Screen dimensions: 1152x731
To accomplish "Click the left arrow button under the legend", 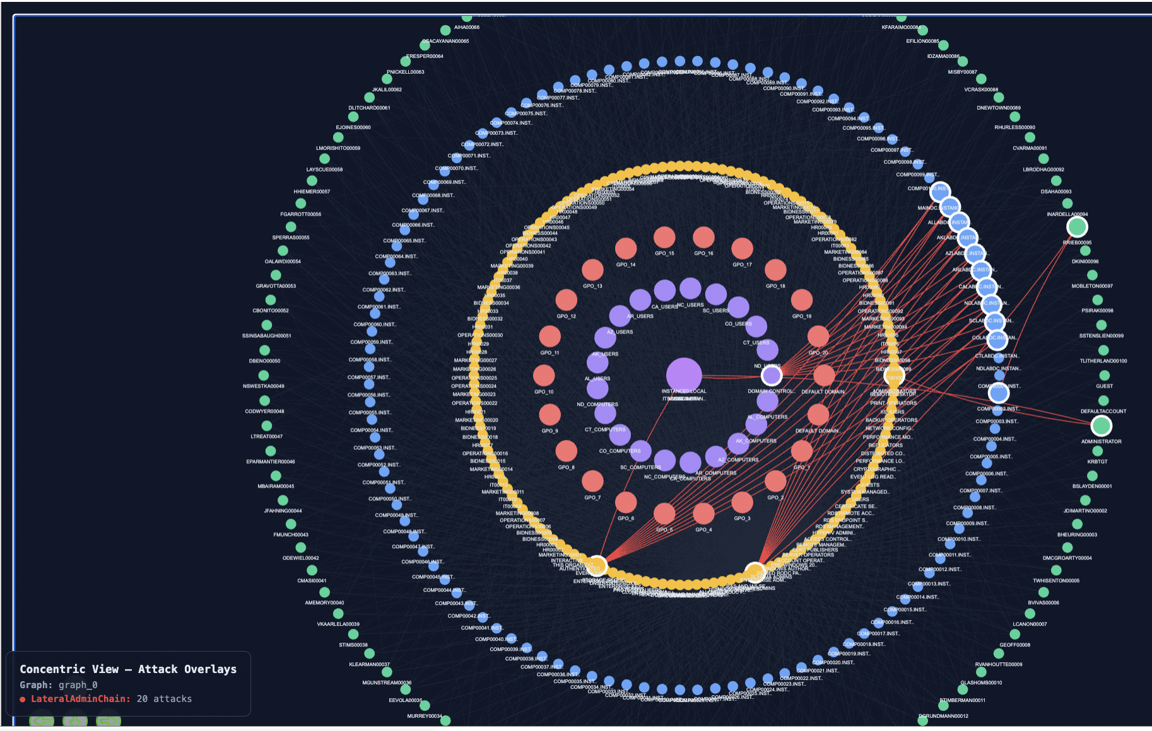I will coord(42,720).
